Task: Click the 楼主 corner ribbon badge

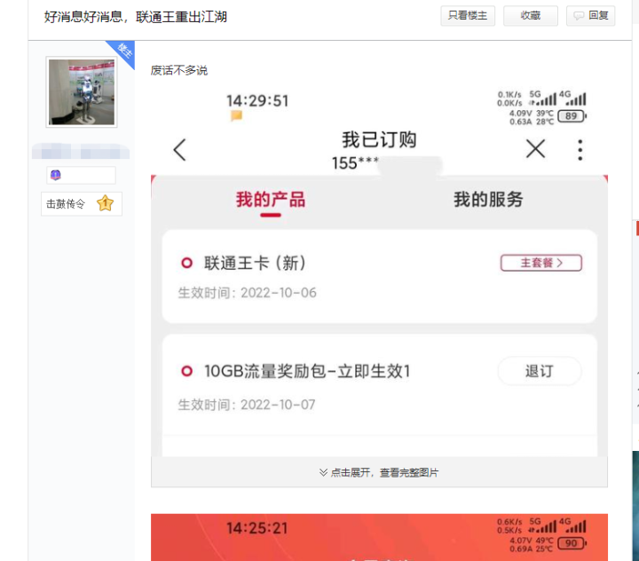Action: (x=124, y=51)
